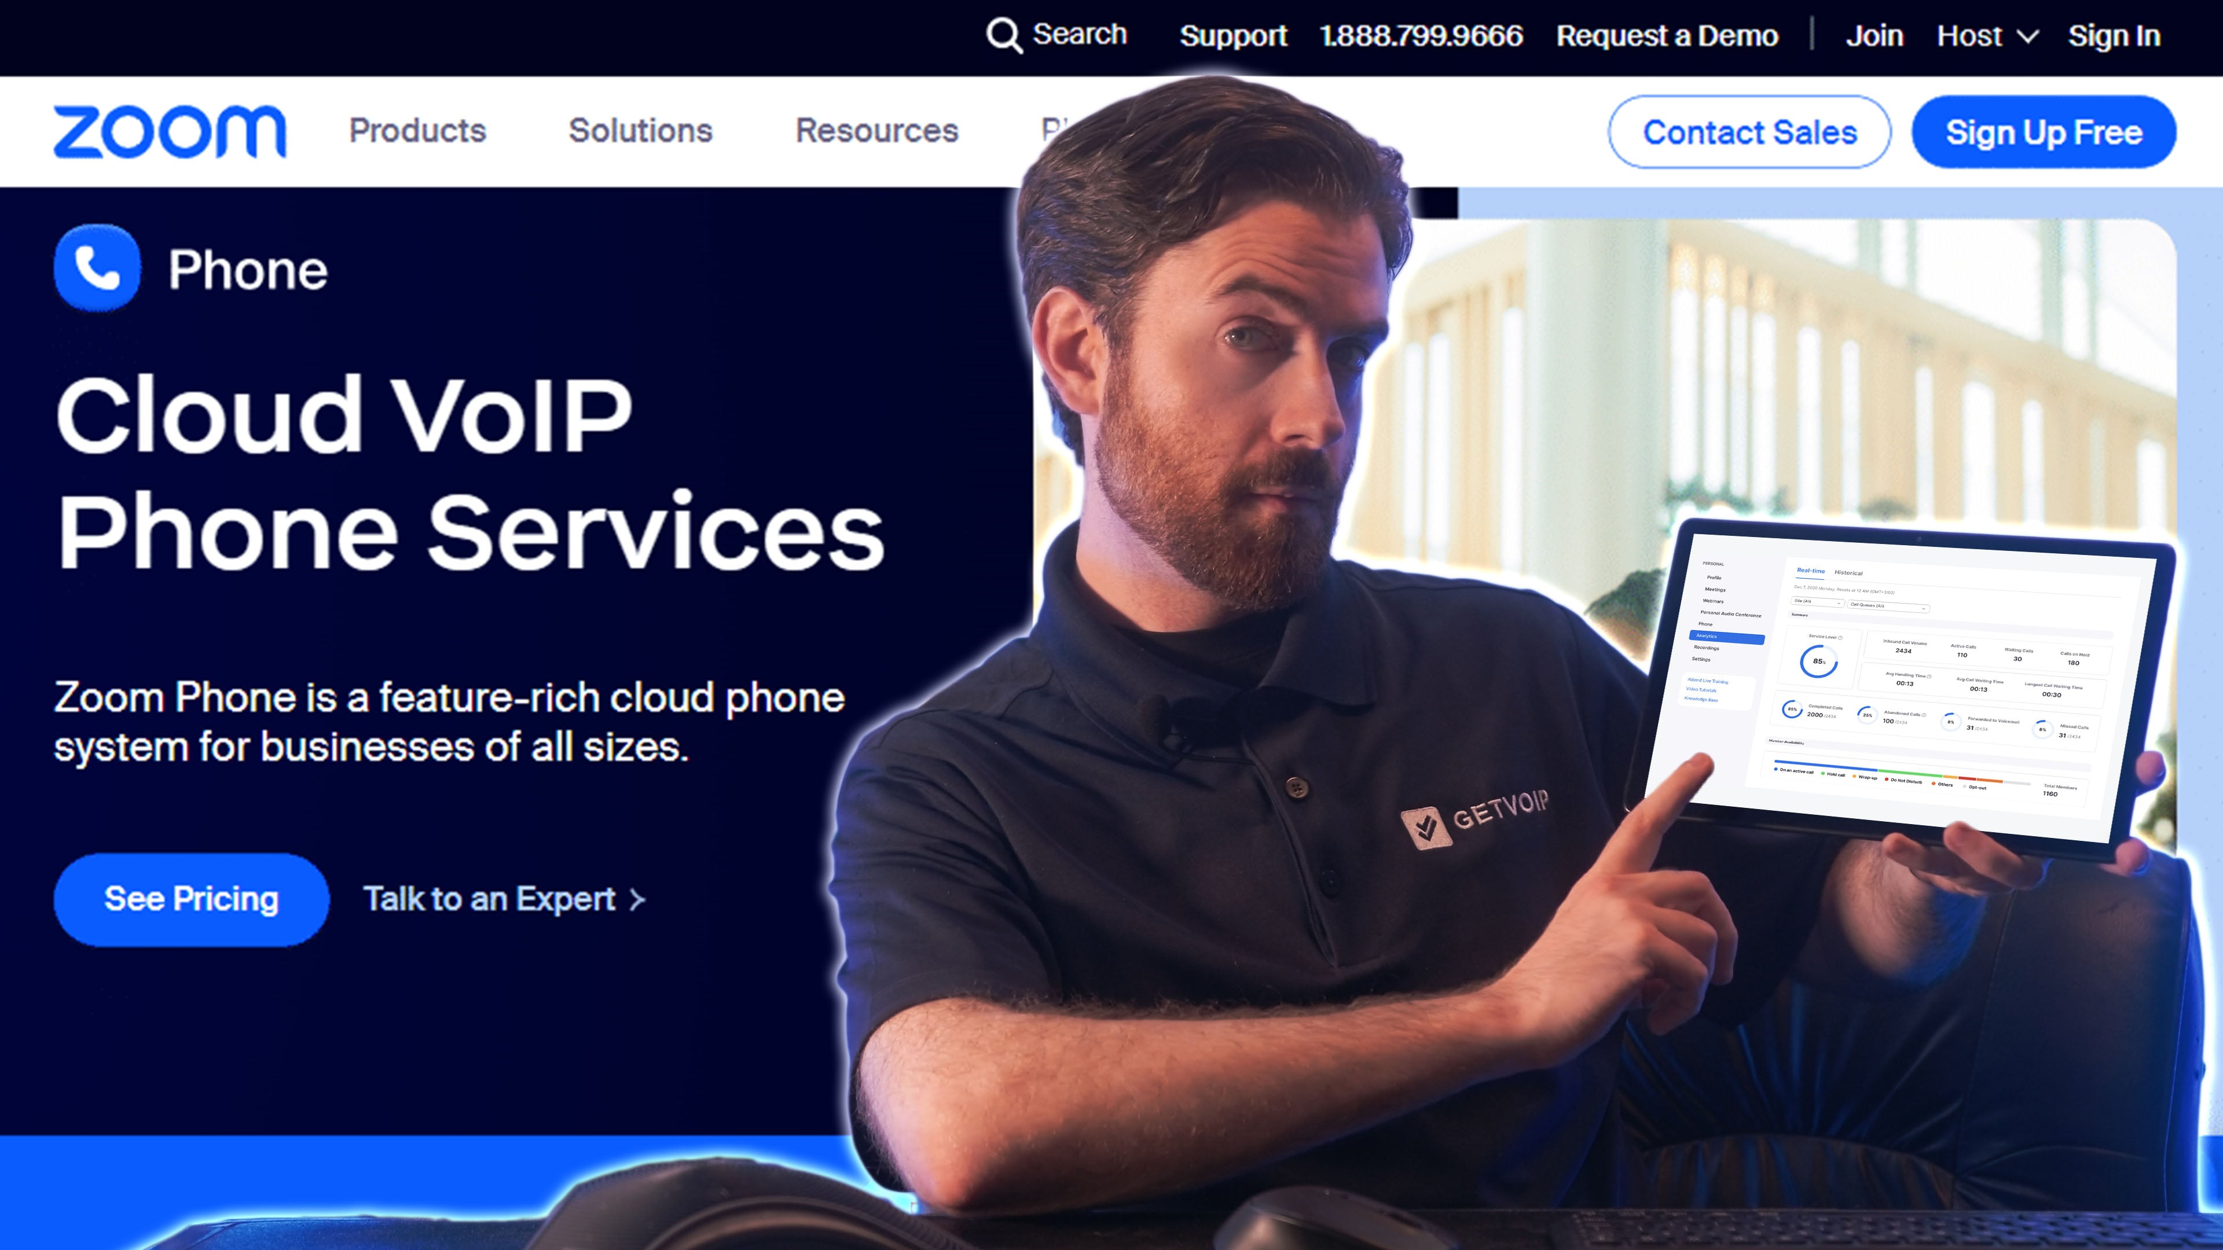Click Total Members value 1160 on tablet
The height and width of the screenshot is (1250, 2223).
[2049, 793]
